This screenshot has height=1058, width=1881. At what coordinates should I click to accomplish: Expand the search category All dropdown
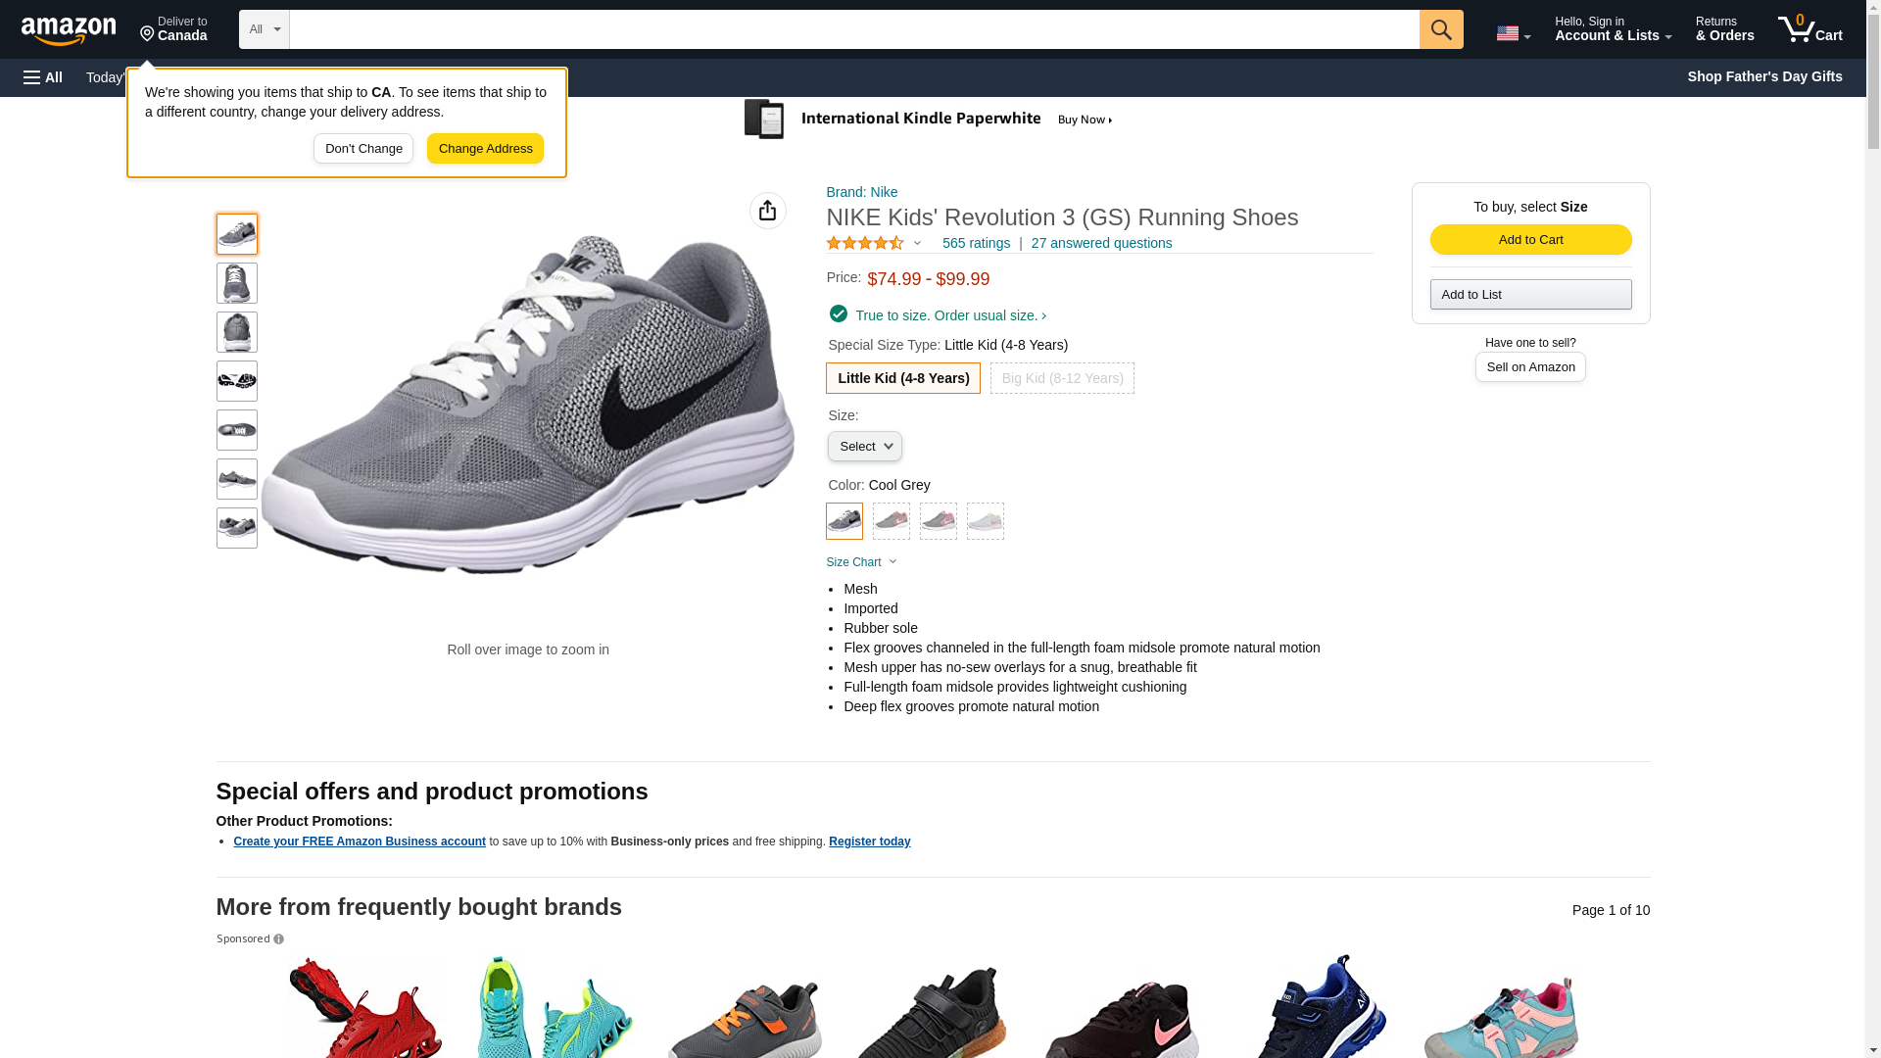[264, 29]
